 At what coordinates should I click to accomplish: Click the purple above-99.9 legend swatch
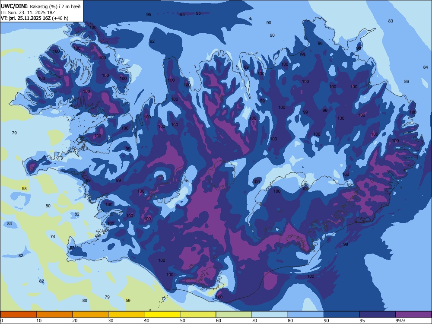click(413, 314)
